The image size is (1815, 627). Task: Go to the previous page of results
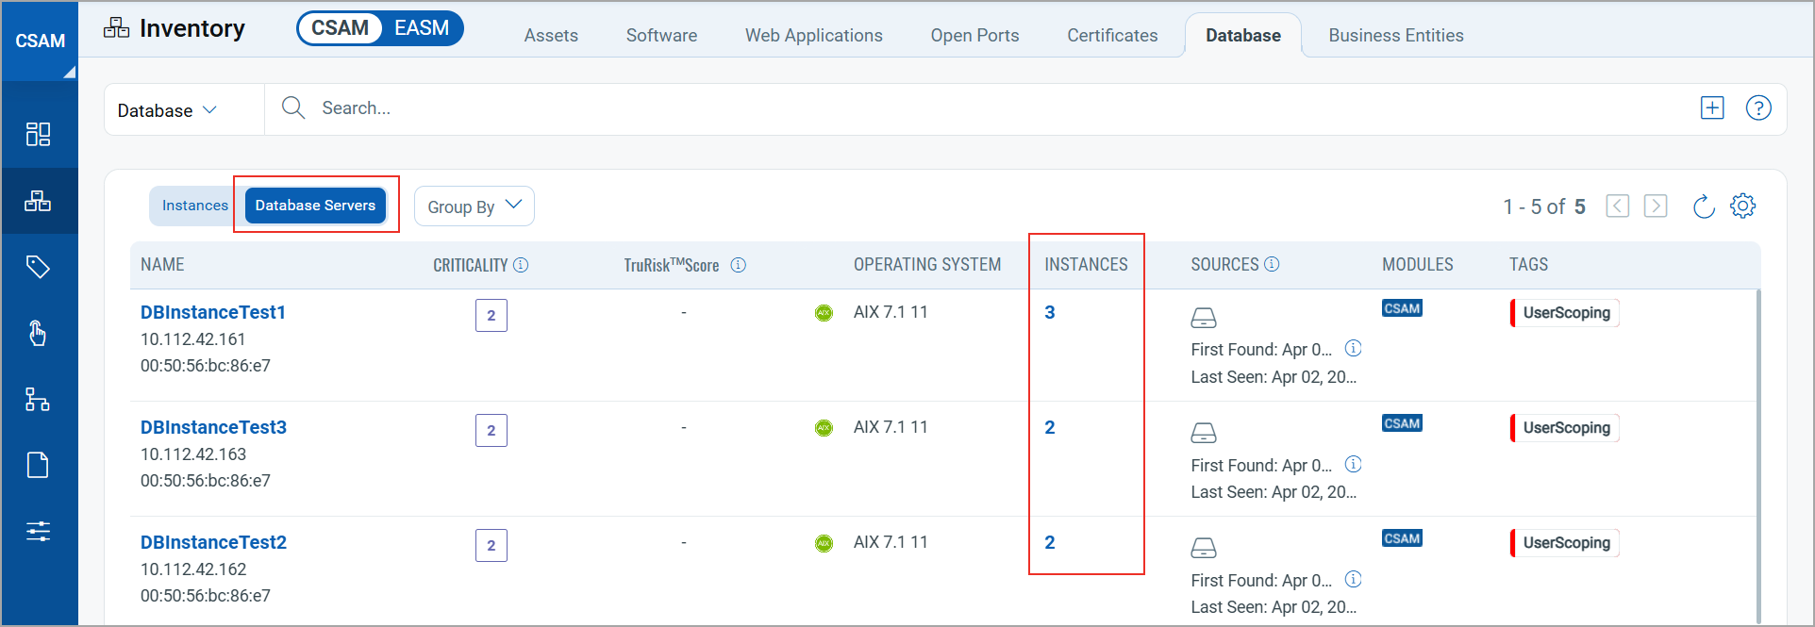[1618, 206]
